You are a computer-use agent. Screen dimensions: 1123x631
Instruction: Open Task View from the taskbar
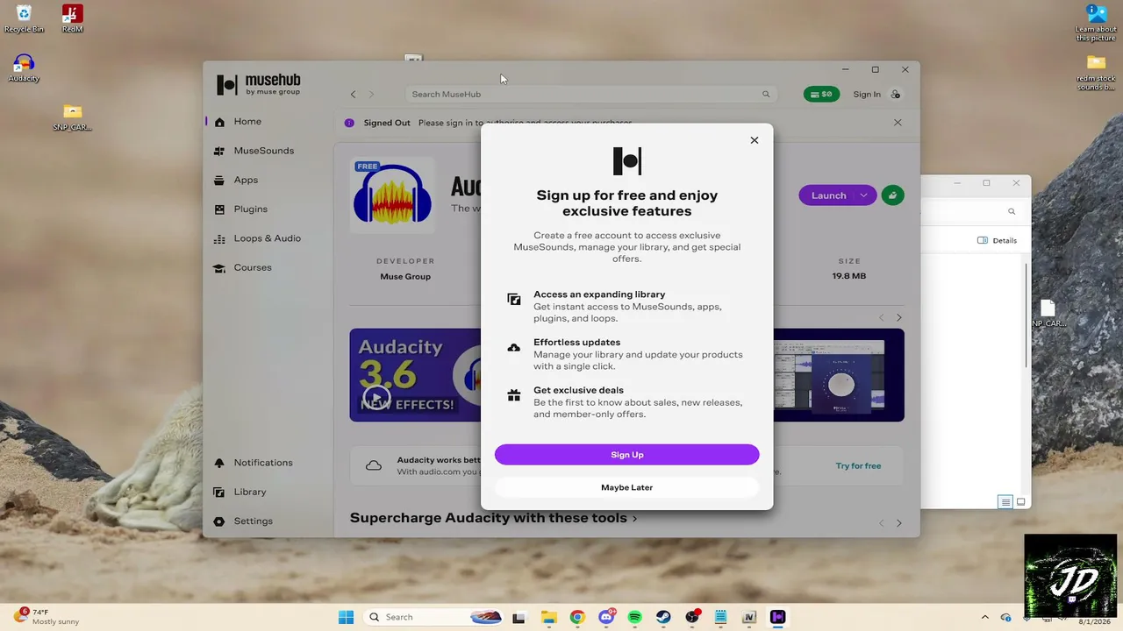tap(519, 618)
